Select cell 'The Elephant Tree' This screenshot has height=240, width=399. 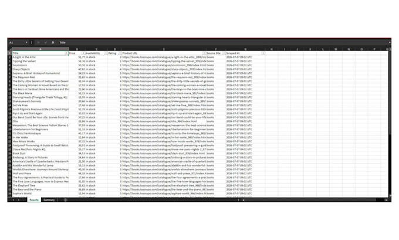[x=40, y=185]
